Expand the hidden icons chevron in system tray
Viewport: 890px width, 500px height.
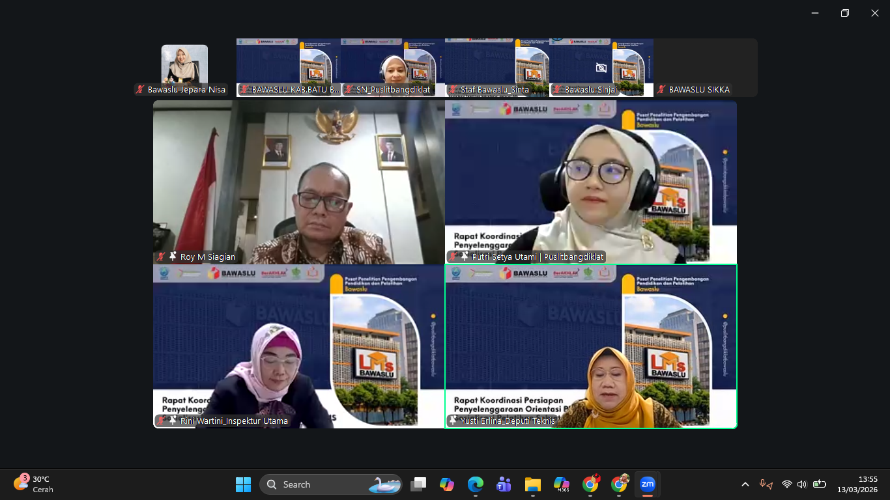[744, 484]
